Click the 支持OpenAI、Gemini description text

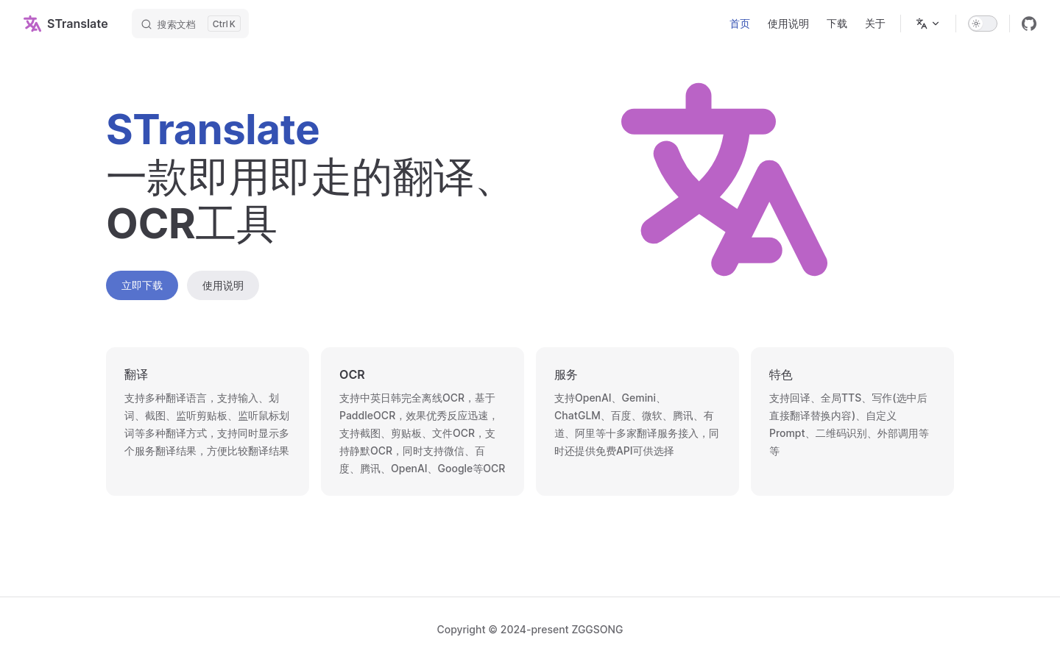click(637, 424)
